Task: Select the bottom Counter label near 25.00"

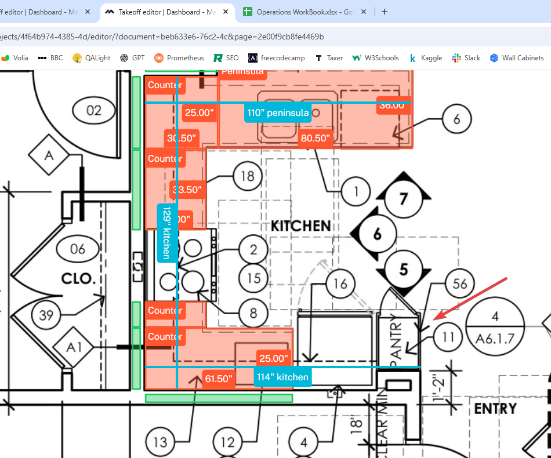Action: [x=165, y=337]
